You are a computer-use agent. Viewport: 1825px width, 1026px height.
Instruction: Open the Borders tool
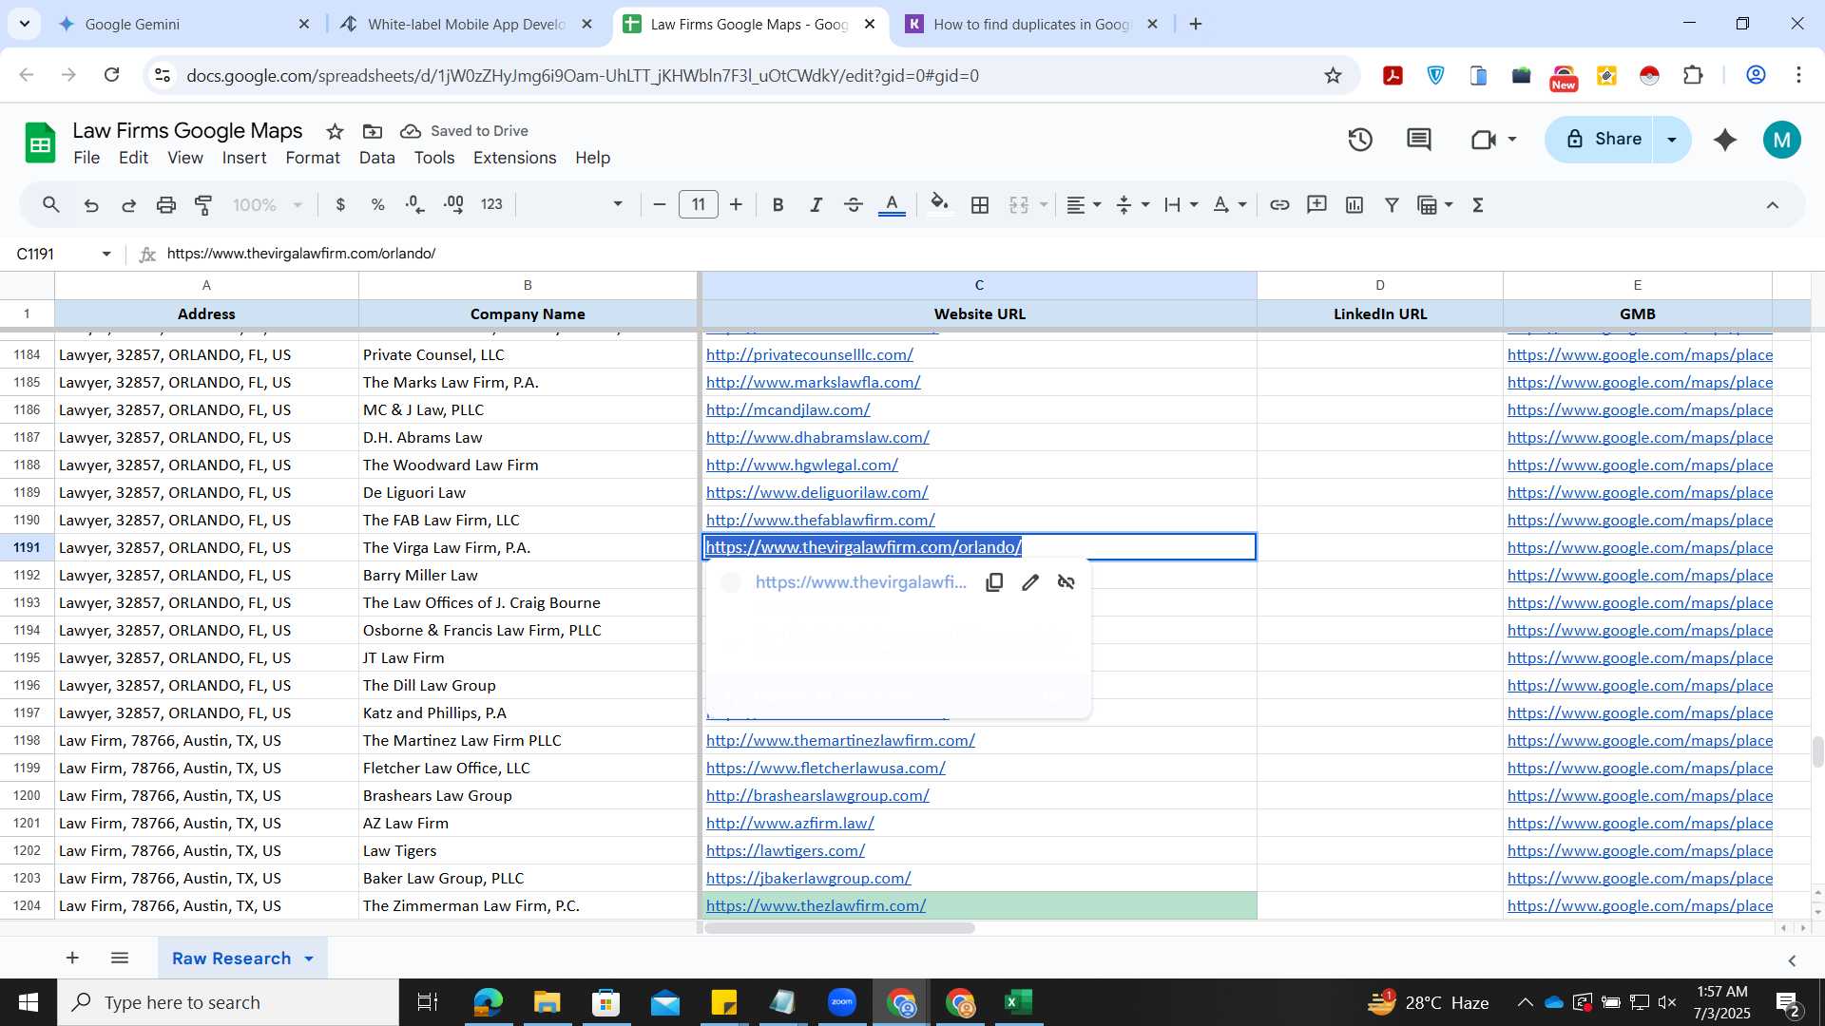pos(980,204)
